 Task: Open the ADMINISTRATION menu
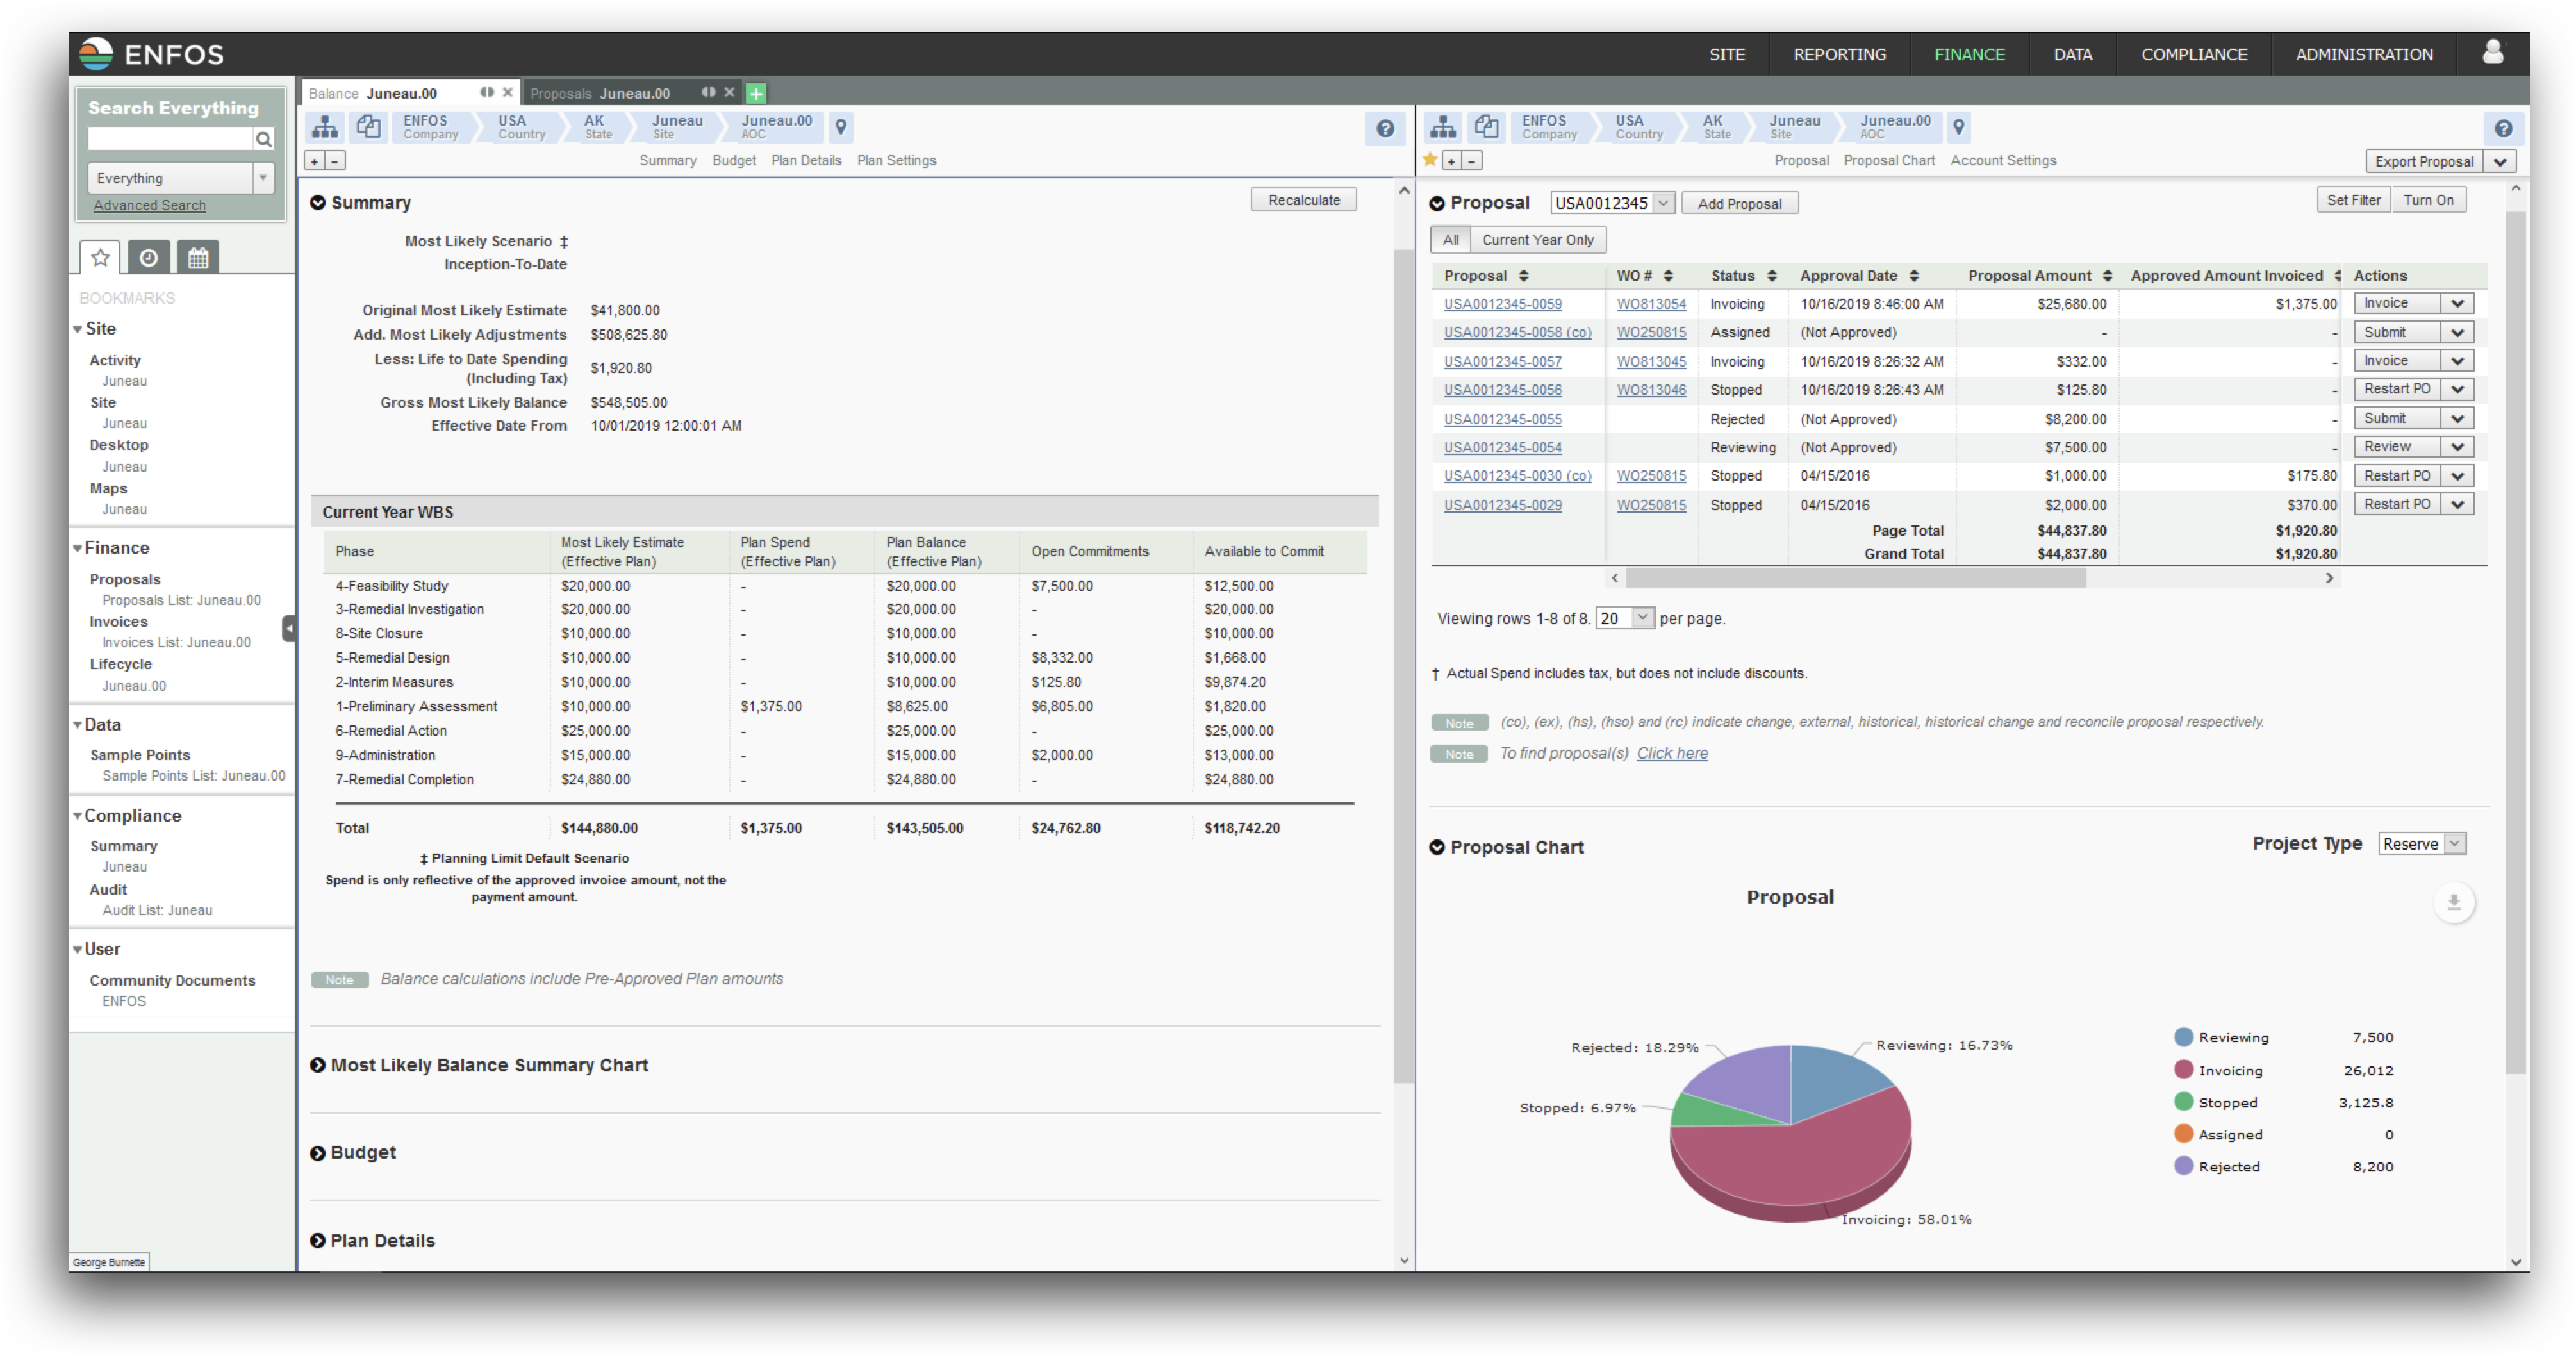click(x=2364, y=54)
